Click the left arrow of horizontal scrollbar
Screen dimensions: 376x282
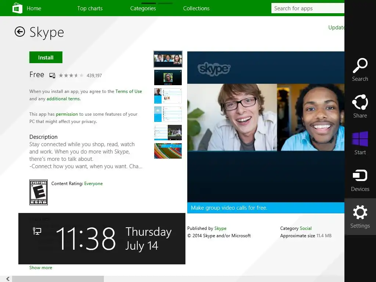point(8,279)
